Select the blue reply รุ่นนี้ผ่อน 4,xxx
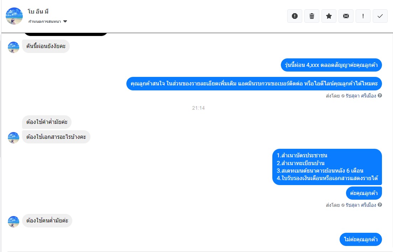The image size is (393, 252). (331, 65)
